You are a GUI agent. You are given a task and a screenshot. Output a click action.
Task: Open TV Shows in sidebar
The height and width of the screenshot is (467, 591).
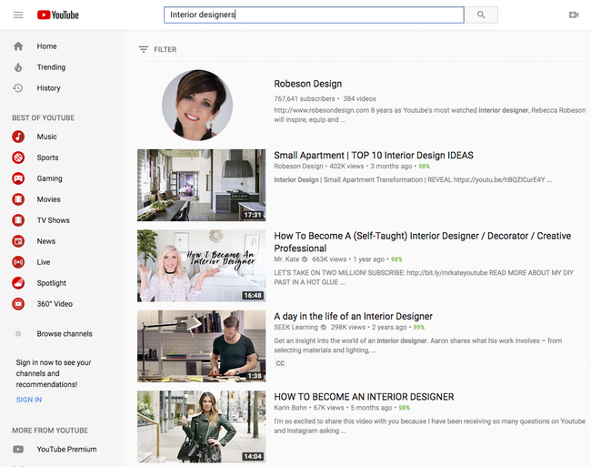click(x=53, y=220)
